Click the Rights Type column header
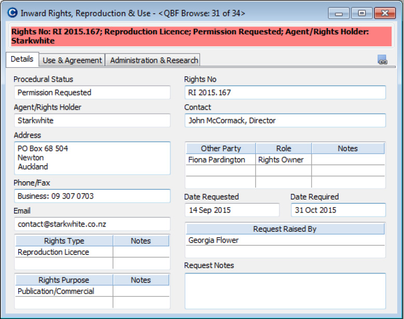 (x=64, y=241)
